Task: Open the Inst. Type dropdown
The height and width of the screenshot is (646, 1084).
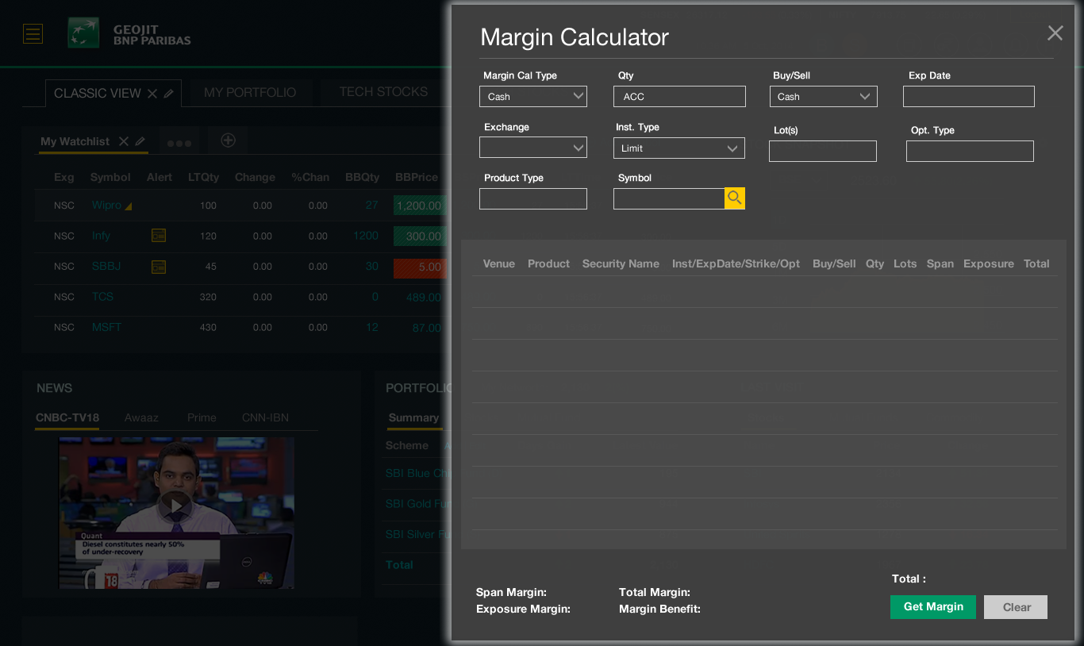Action: (x=679, y=148)
